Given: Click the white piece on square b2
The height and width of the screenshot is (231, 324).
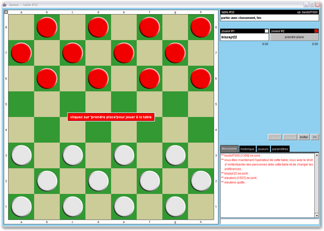Looking at the screenshot, I should (47, 181).
